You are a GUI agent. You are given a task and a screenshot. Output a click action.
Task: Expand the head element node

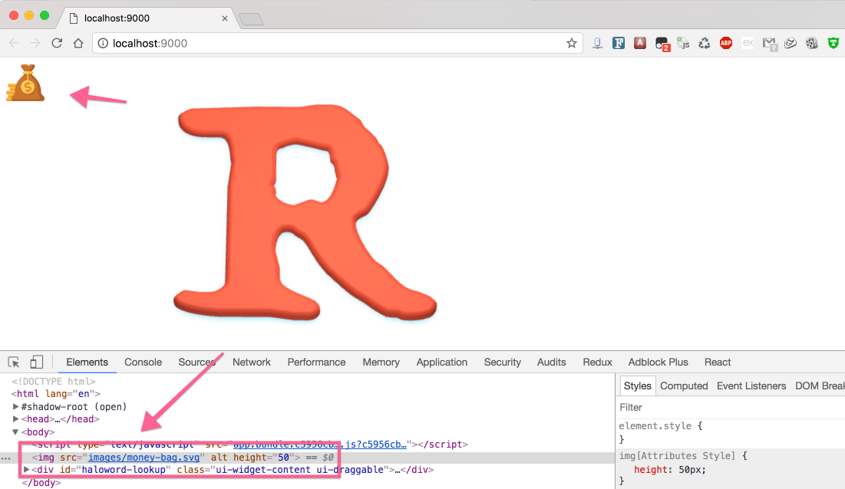tap(16, 419)
